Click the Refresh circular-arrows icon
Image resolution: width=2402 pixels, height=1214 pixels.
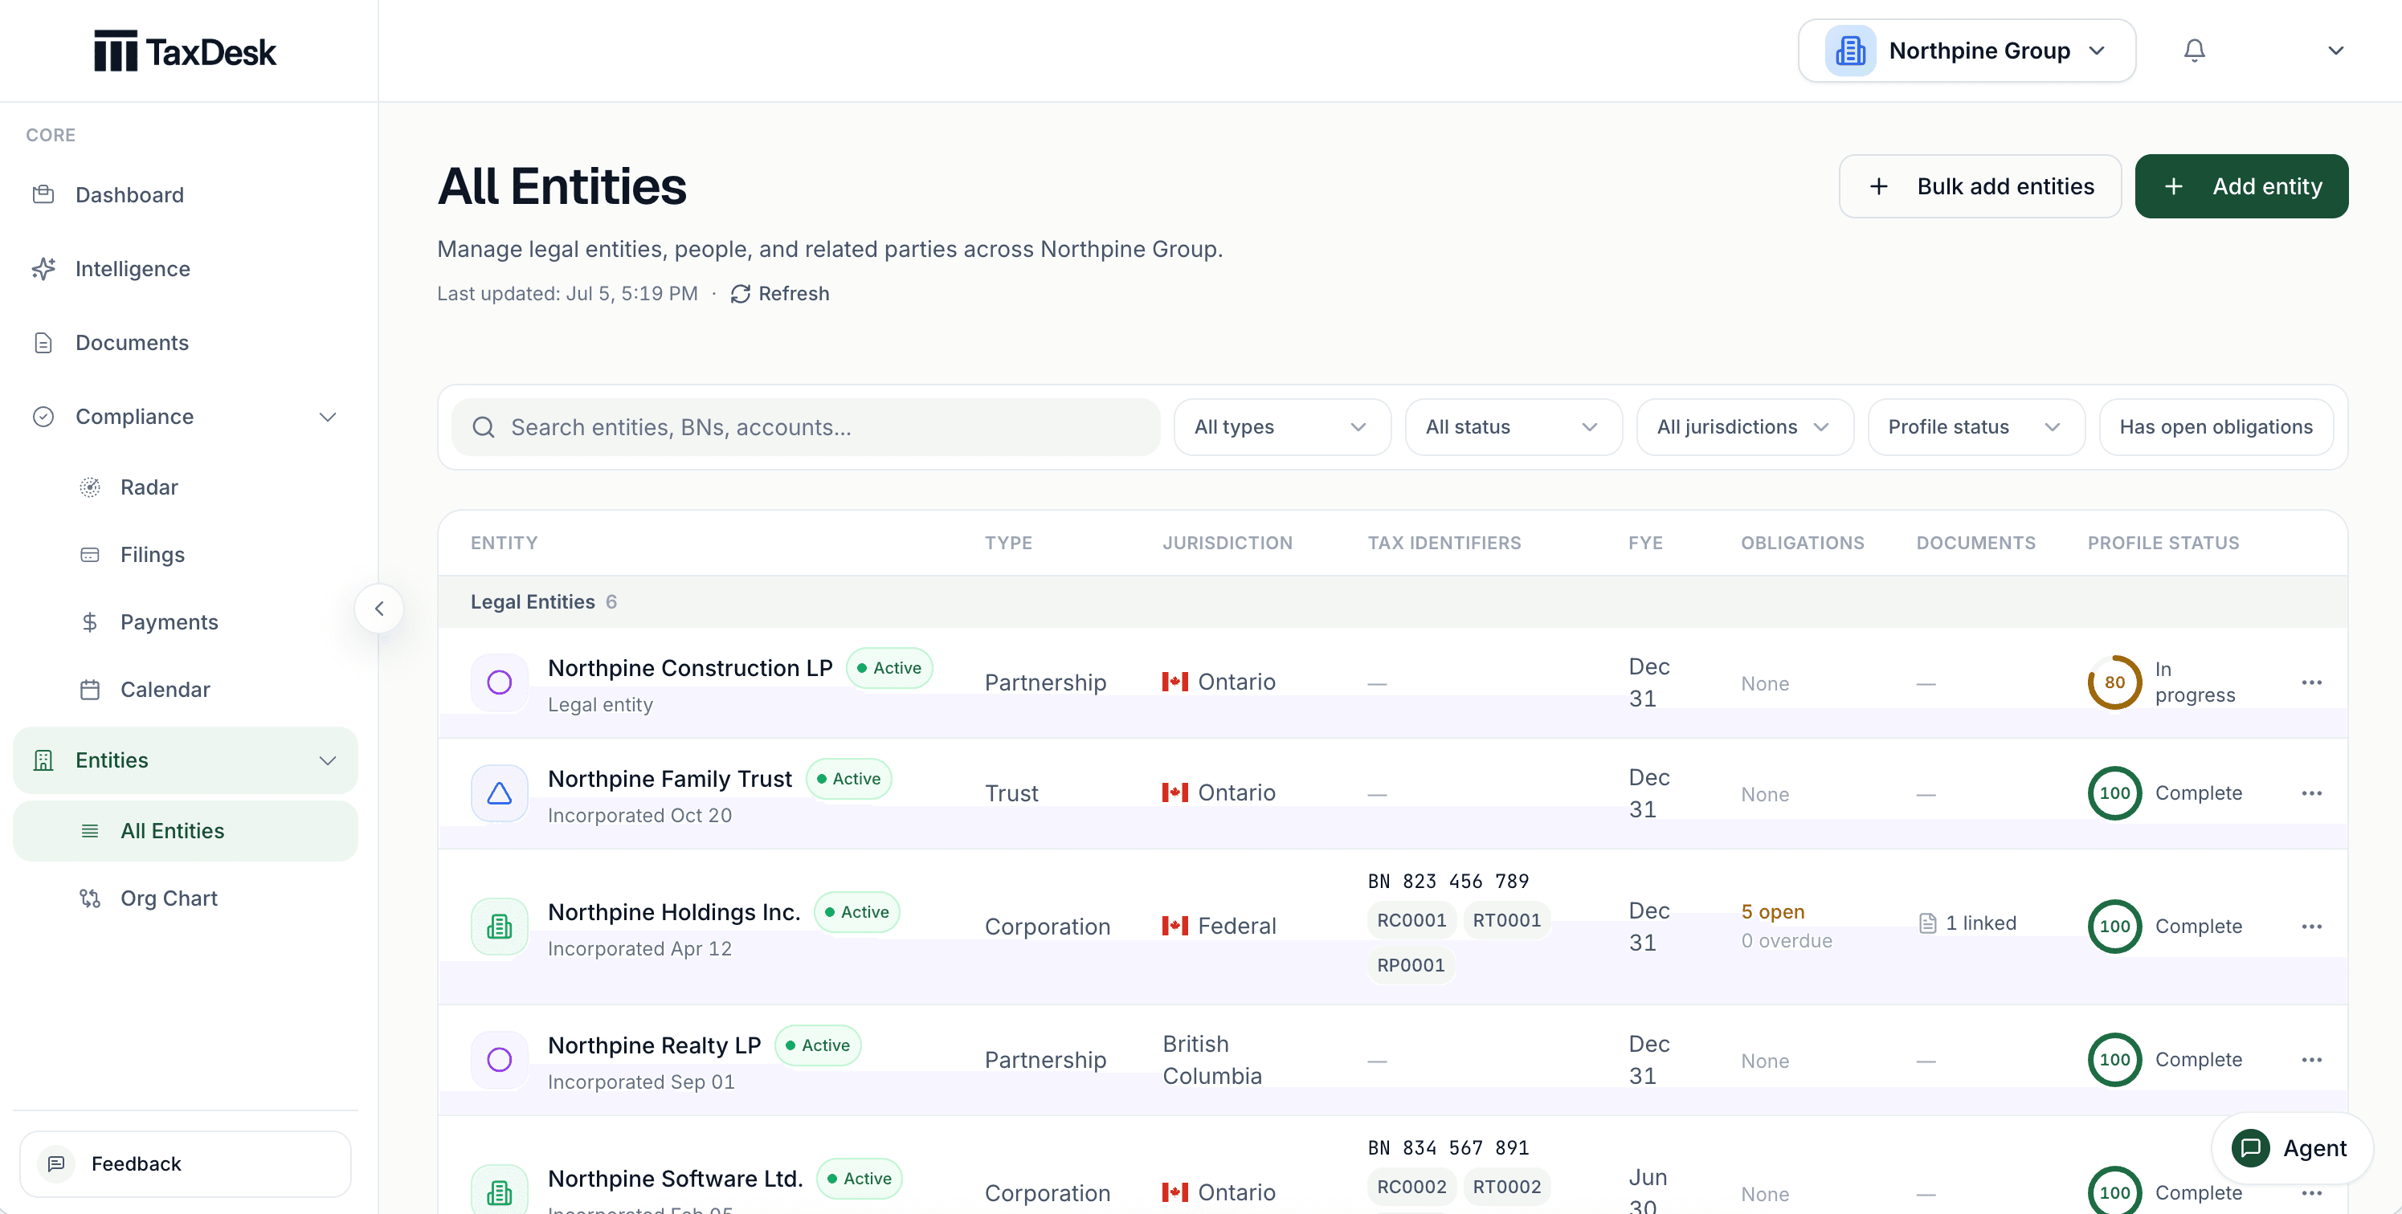coord(741,295)
